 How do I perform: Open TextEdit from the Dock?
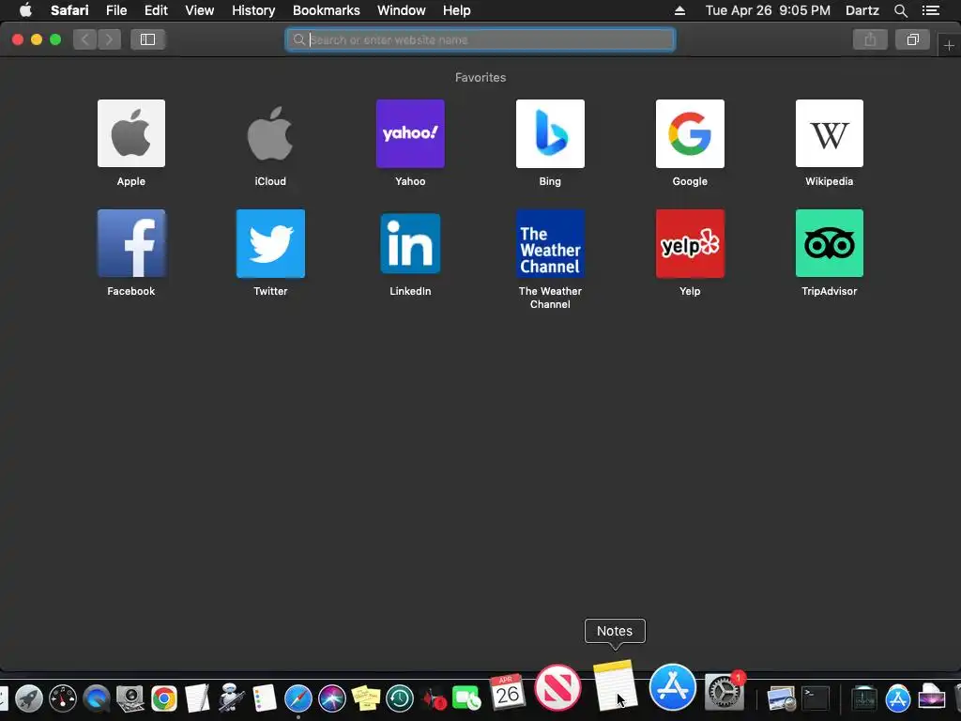click(x=197, y=698)
